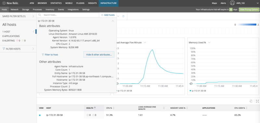Click the 0 ALERTING critical icon in sidebar
Screen dimensions: 260x123
17,40
